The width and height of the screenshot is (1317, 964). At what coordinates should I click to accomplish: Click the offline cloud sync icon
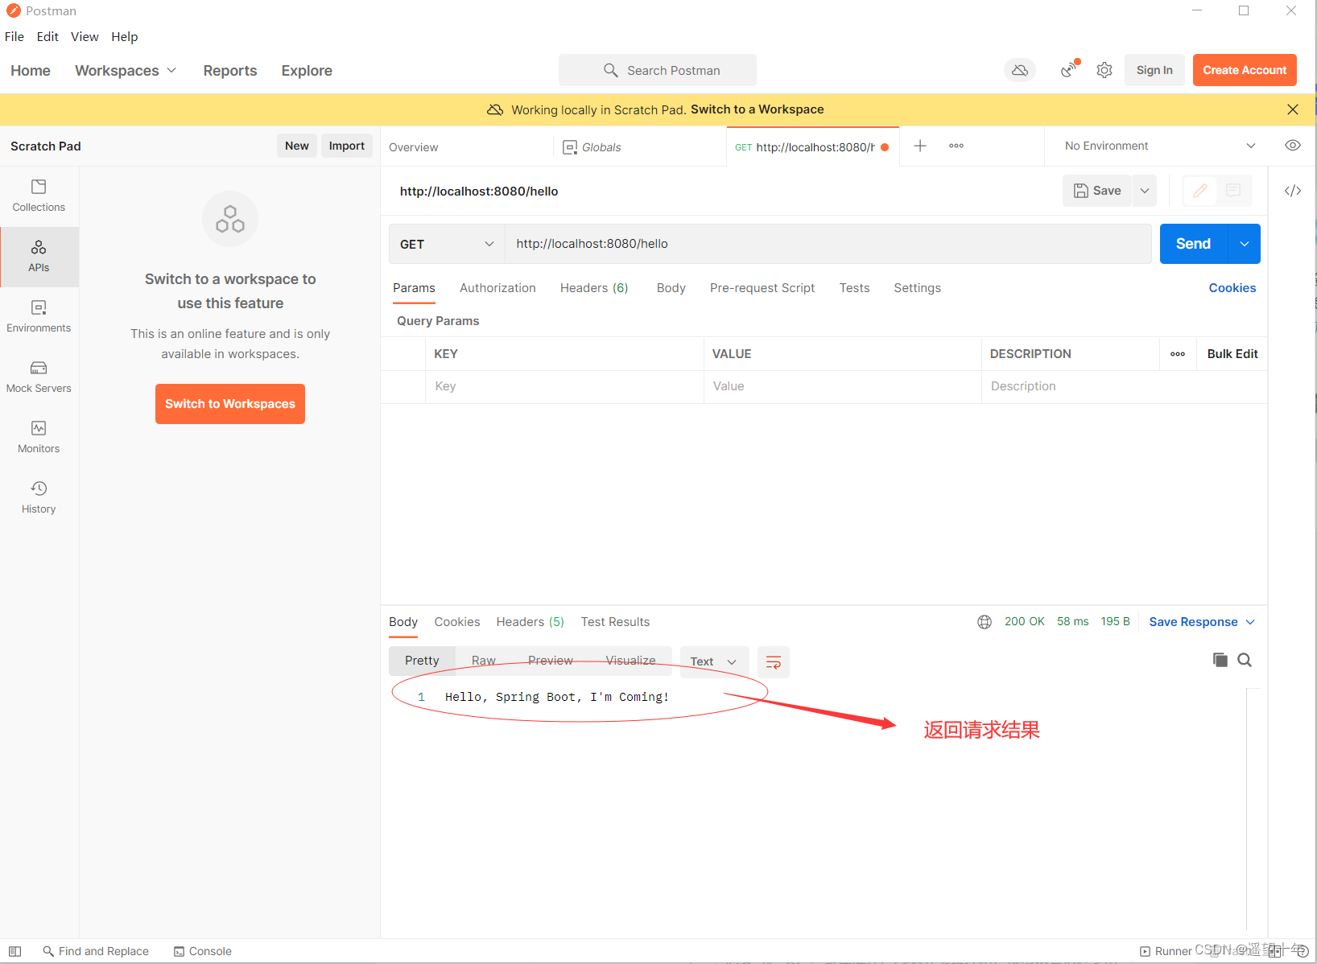tap(1020, 70)
